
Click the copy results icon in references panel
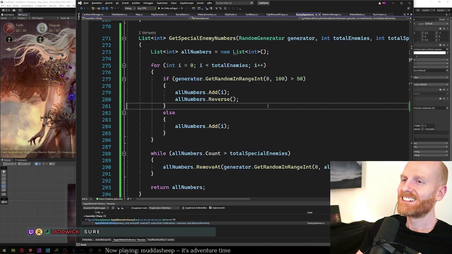coord(113,208)
